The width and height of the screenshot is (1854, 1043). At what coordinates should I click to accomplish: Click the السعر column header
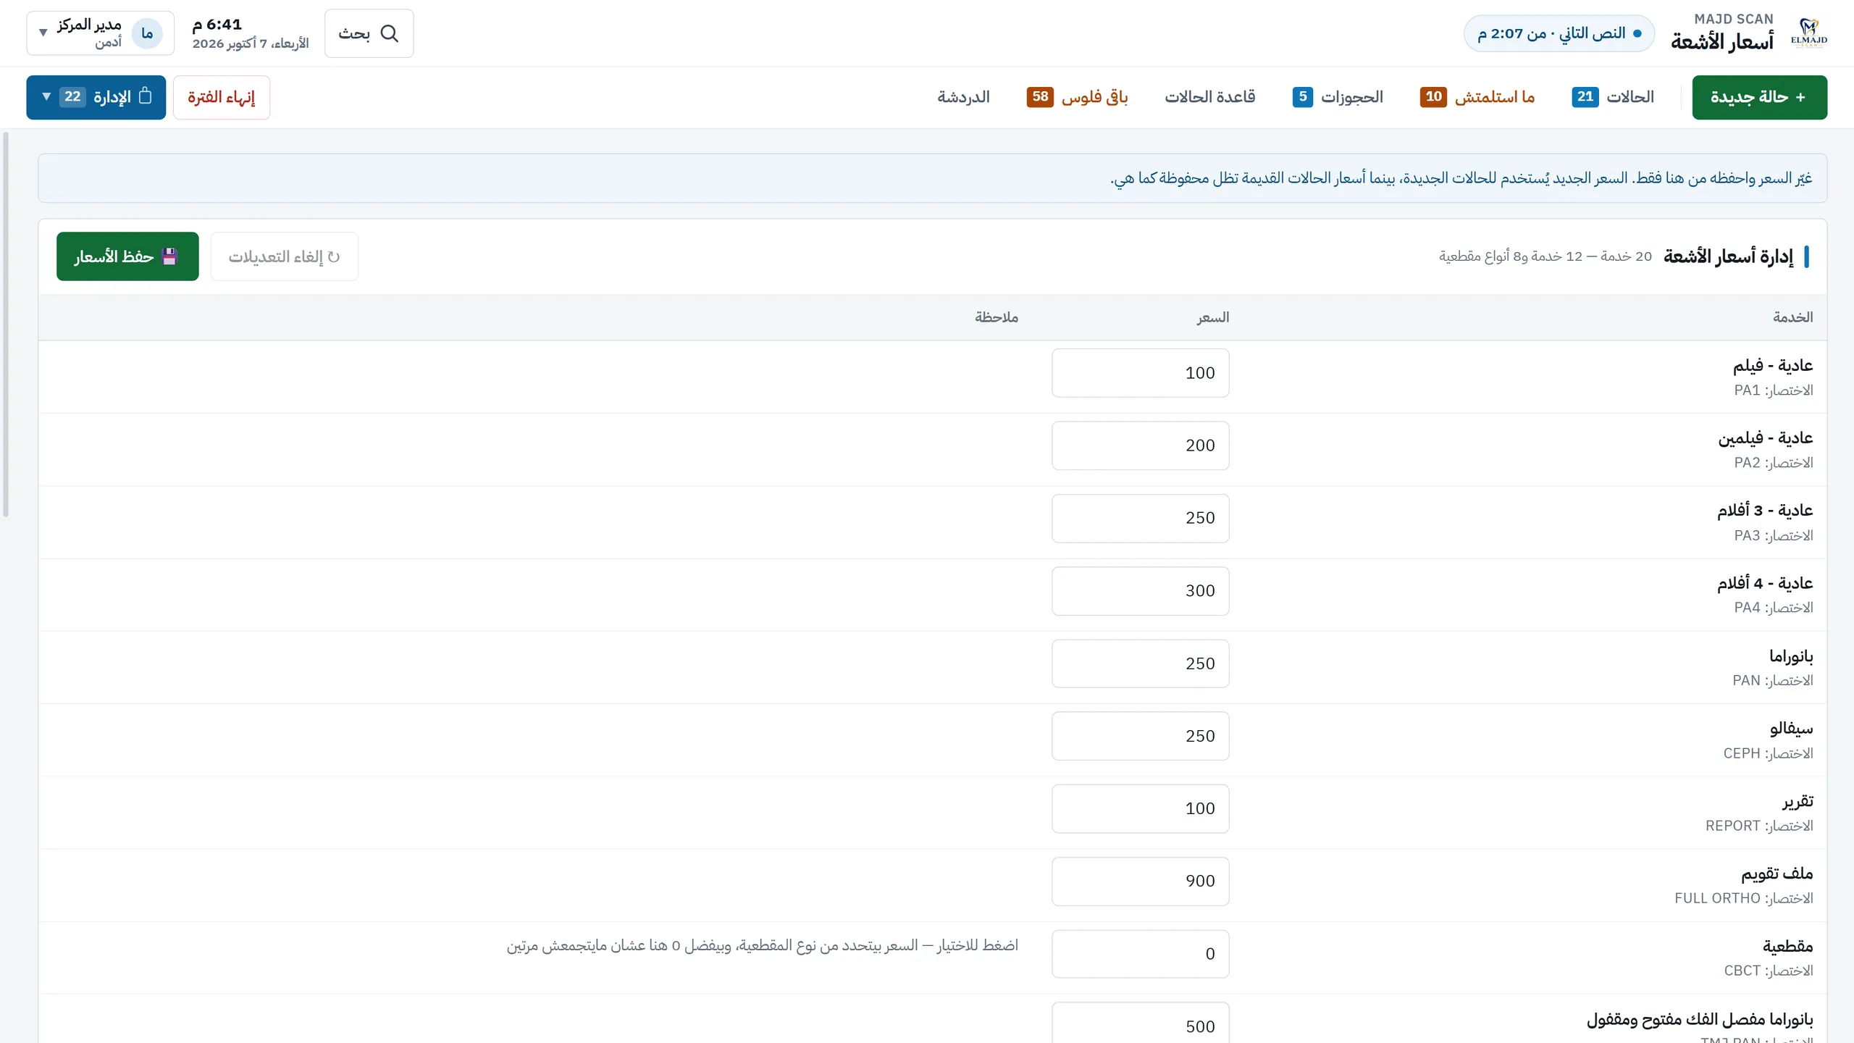tap(1212, 317)
